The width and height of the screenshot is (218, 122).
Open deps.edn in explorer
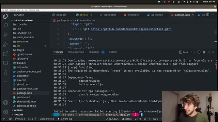coord(22,67)
